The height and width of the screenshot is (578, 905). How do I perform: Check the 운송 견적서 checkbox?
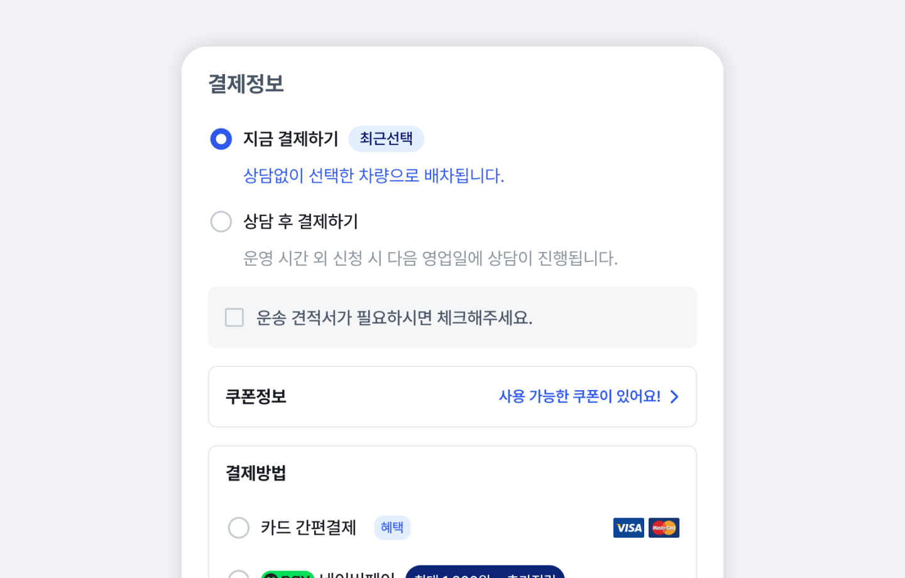[x=234, y=317]
